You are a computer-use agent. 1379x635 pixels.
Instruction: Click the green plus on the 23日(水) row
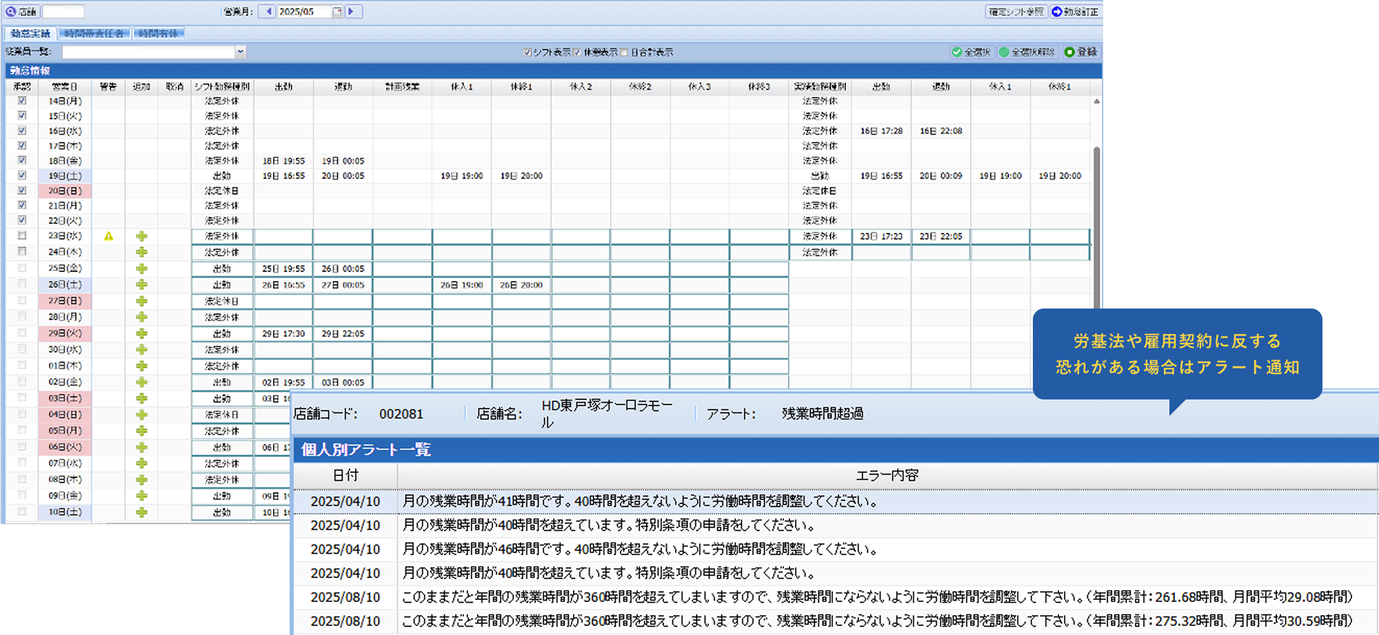[141, 236]
